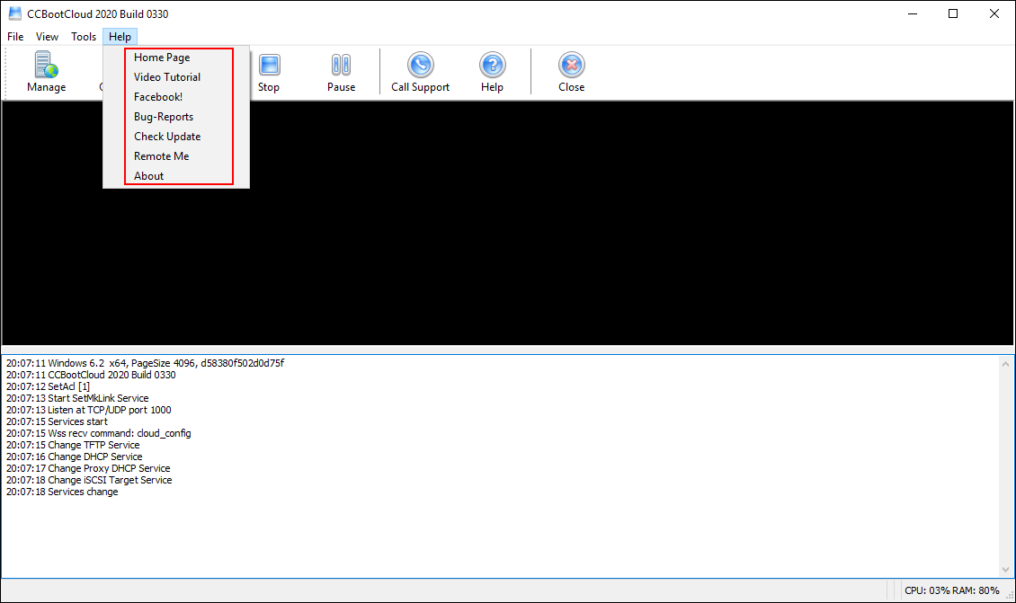The height and width of the screenshot is (603, 1016).
Task: Click the Manage toolbar icon
Action: pos(46,67)
